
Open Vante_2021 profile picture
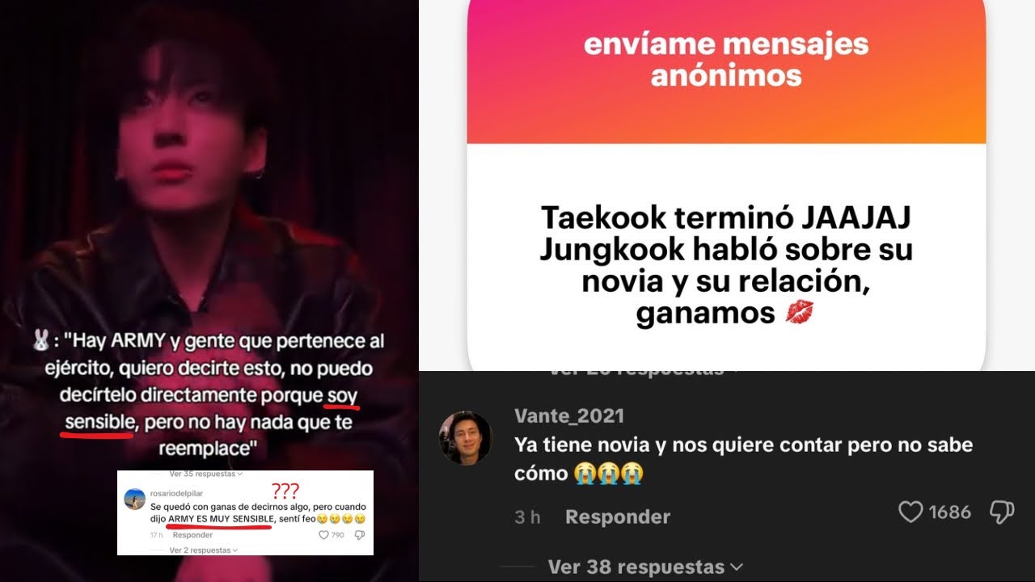(x=466, y=438)
